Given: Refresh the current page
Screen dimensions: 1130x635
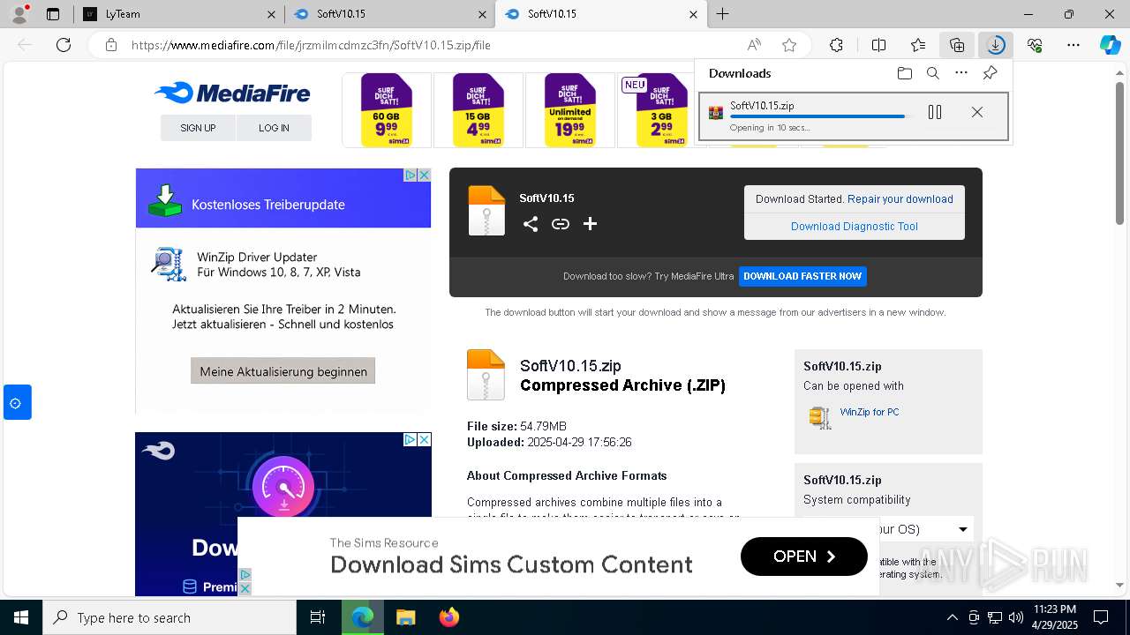Looking at the screenshot, I should 64,45.
